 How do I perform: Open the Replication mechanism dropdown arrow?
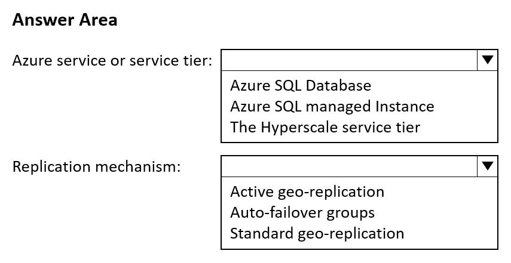[487, 166]
